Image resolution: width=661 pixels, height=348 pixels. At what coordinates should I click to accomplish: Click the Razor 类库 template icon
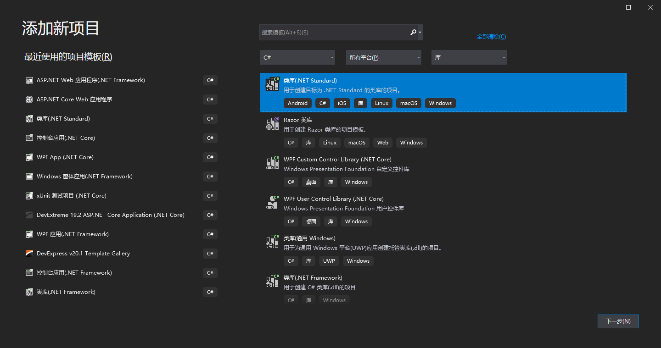click(273, 123)
